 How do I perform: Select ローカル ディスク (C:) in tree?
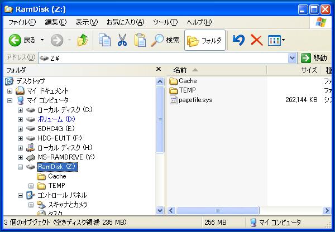click(65, 110)
